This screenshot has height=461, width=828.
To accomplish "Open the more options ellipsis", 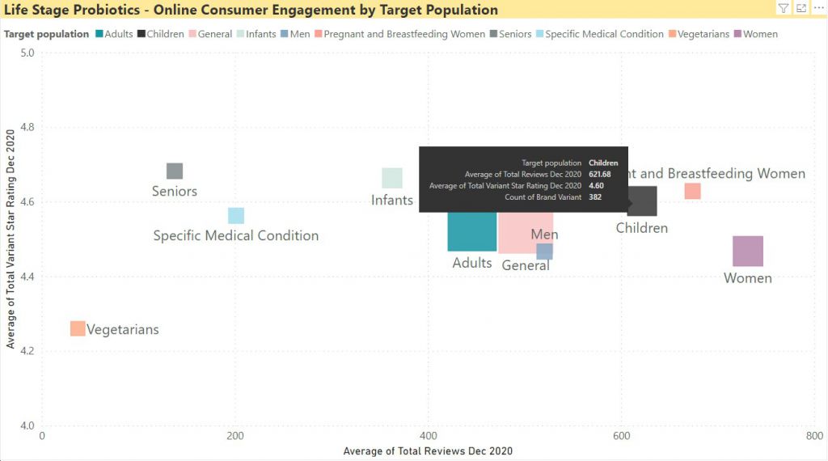I will (x=818, y=8).
